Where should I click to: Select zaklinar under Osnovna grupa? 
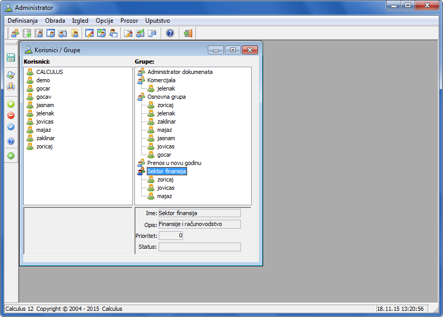[x=166, y=122]
